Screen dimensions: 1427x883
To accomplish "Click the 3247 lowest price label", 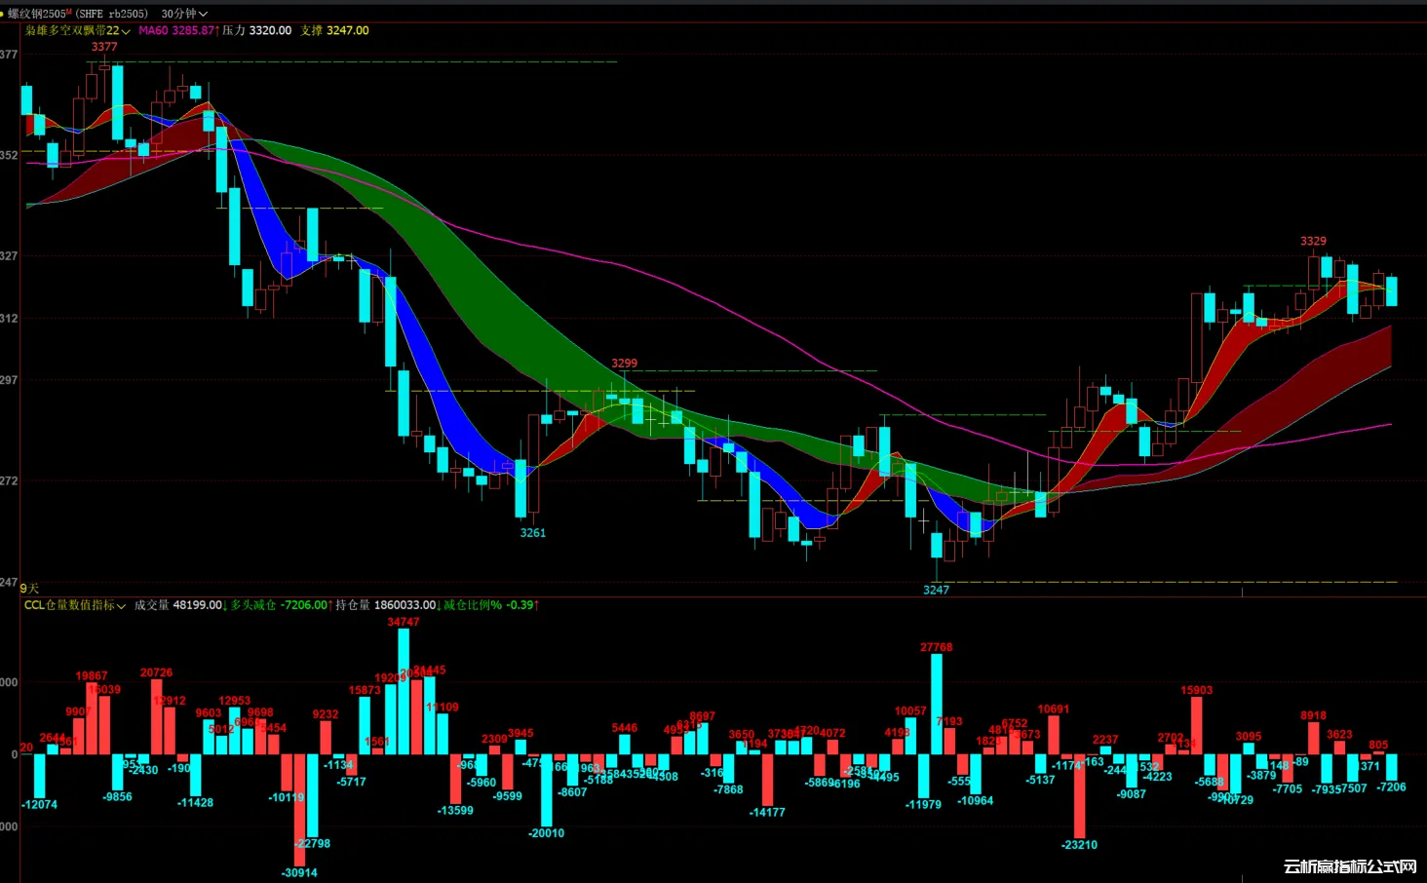I will [x=936, y=590].
